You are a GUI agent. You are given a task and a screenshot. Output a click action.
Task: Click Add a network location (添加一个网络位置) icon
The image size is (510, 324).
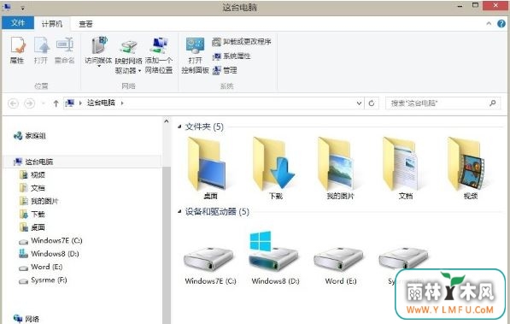click(159, 56)
